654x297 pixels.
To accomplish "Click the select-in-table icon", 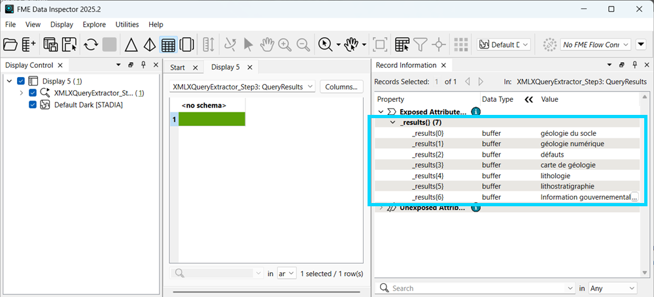I will 402,44.
